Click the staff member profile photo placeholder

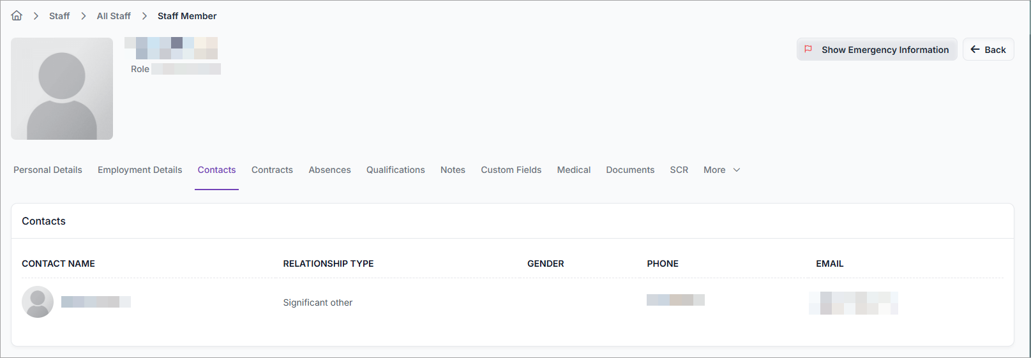pos(62,89)
